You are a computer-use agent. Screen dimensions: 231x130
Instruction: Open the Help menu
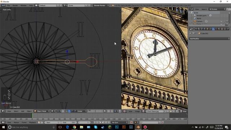tap(31, 5)
